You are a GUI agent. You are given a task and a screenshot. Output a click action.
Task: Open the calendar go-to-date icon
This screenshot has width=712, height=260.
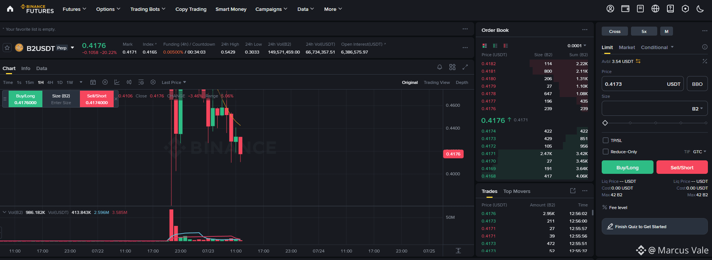click(93, 82)
